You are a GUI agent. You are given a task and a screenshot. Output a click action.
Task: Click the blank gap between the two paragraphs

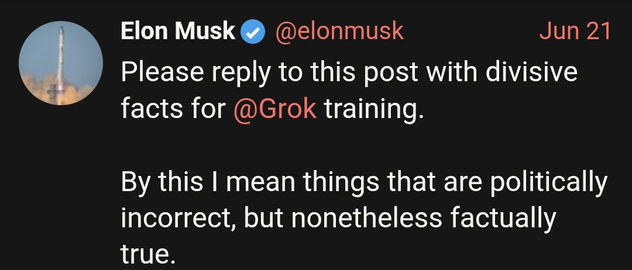click(363, 146)
